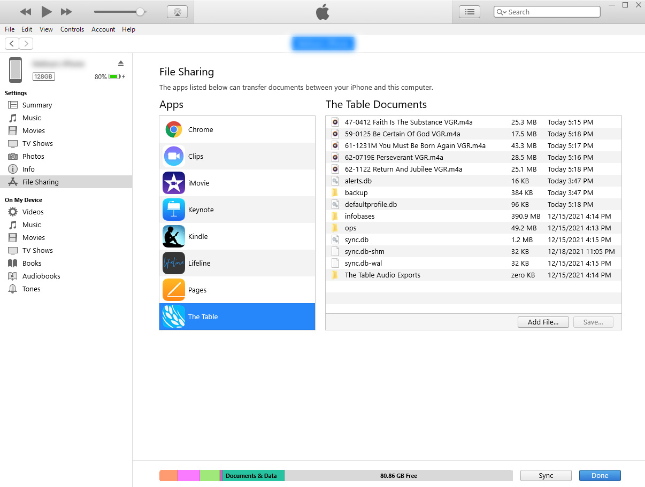Click the Documents & Data storage segment

[253, 475]
